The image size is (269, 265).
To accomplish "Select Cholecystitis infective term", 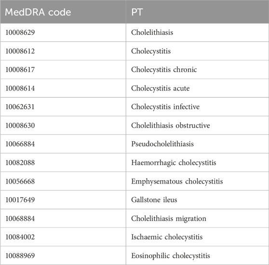I will (165, 107).
